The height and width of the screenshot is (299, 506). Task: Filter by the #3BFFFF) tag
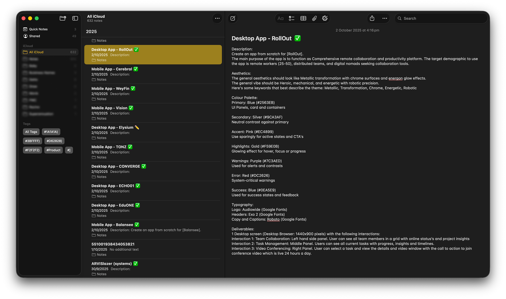pos(32,141)
